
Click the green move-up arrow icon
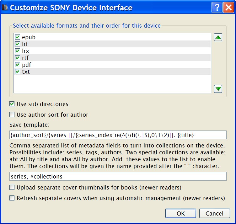tap(218, 37)
